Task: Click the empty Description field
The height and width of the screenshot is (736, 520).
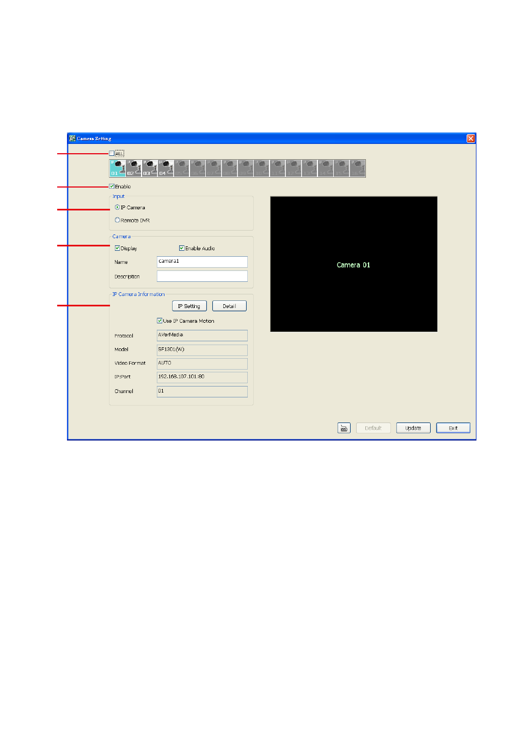Action: tap(202, 276)
